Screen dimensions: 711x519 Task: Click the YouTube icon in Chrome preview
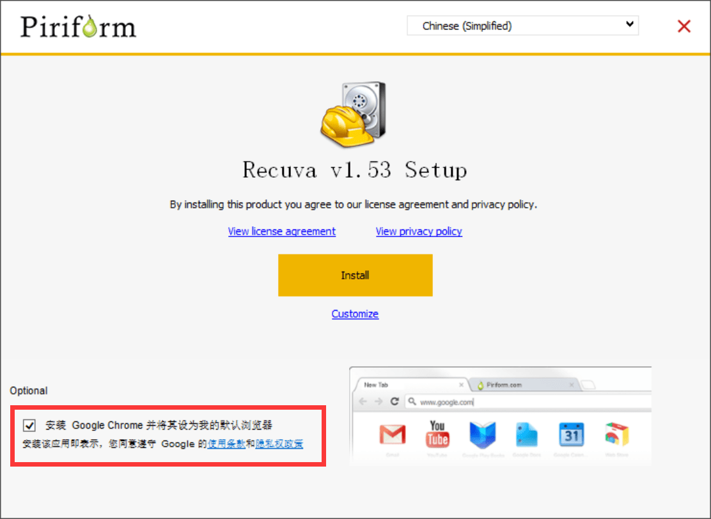437,434
